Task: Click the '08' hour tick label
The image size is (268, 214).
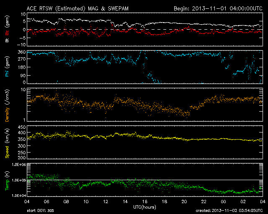Action: [x=66, y=202]
